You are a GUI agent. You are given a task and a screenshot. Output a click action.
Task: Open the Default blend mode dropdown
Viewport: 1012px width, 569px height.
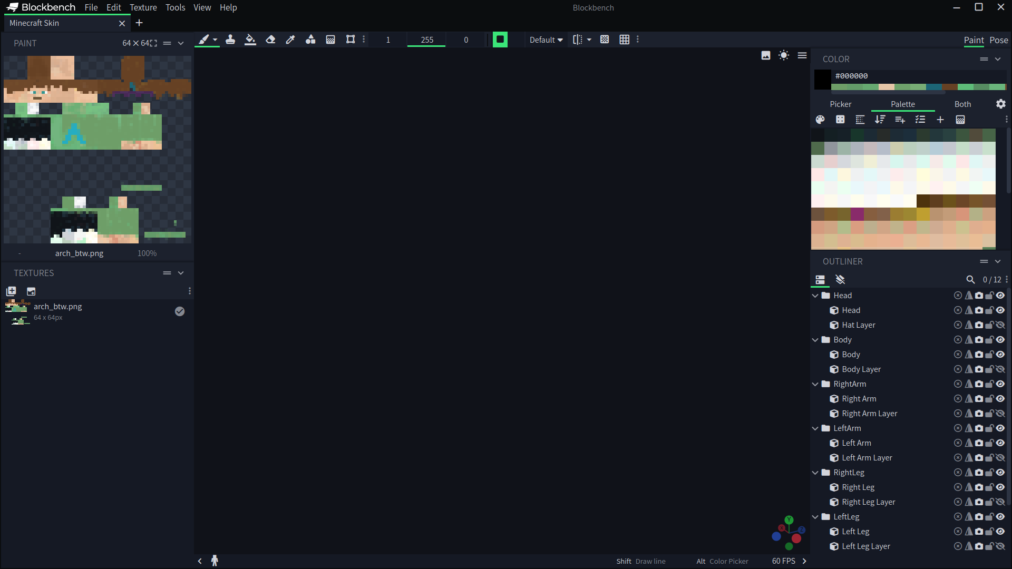pos(546,40)
